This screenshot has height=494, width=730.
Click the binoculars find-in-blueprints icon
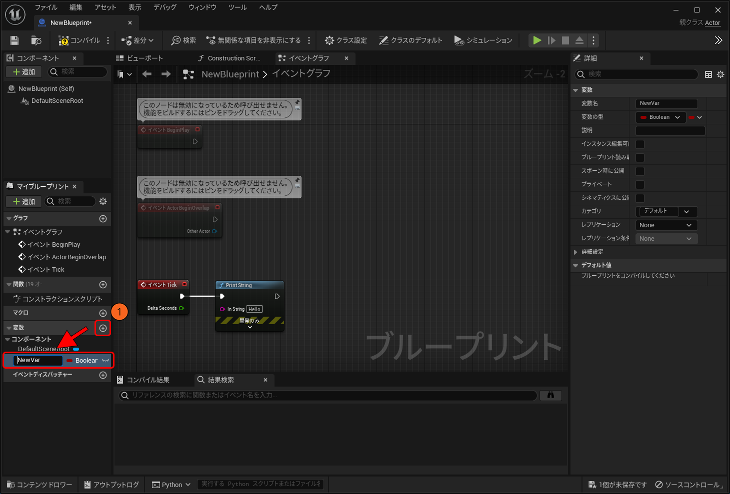tap(550, 395)
